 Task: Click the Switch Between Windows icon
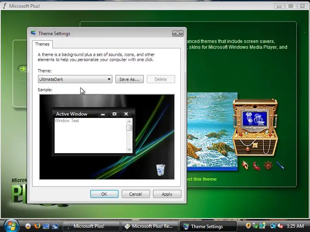(x=55, y=226)
